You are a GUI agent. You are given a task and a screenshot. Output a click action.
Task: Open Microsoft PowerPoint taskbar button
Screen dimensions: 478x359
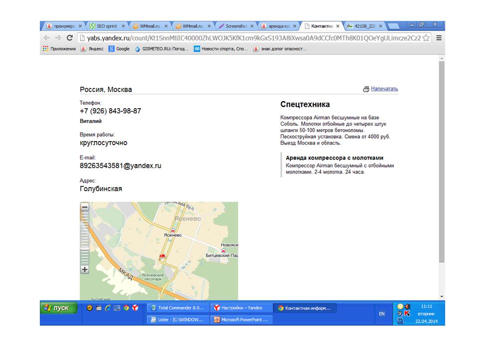tap(241, 320)
